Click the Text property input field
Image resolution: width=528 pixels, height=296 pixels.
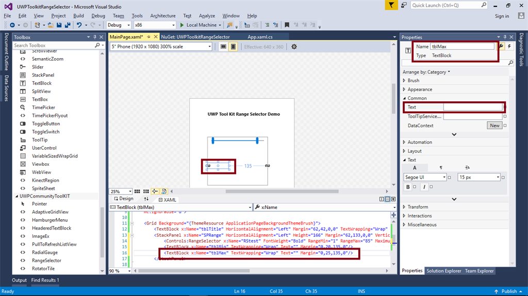click(472, 107)
